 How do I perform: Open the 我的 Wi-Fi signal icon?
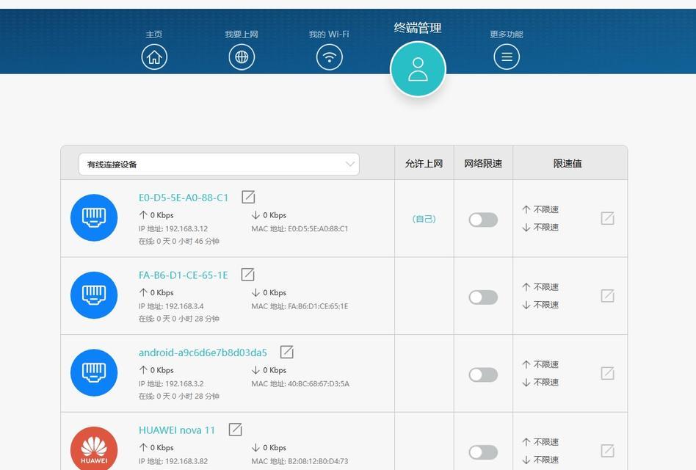point(329,57)
